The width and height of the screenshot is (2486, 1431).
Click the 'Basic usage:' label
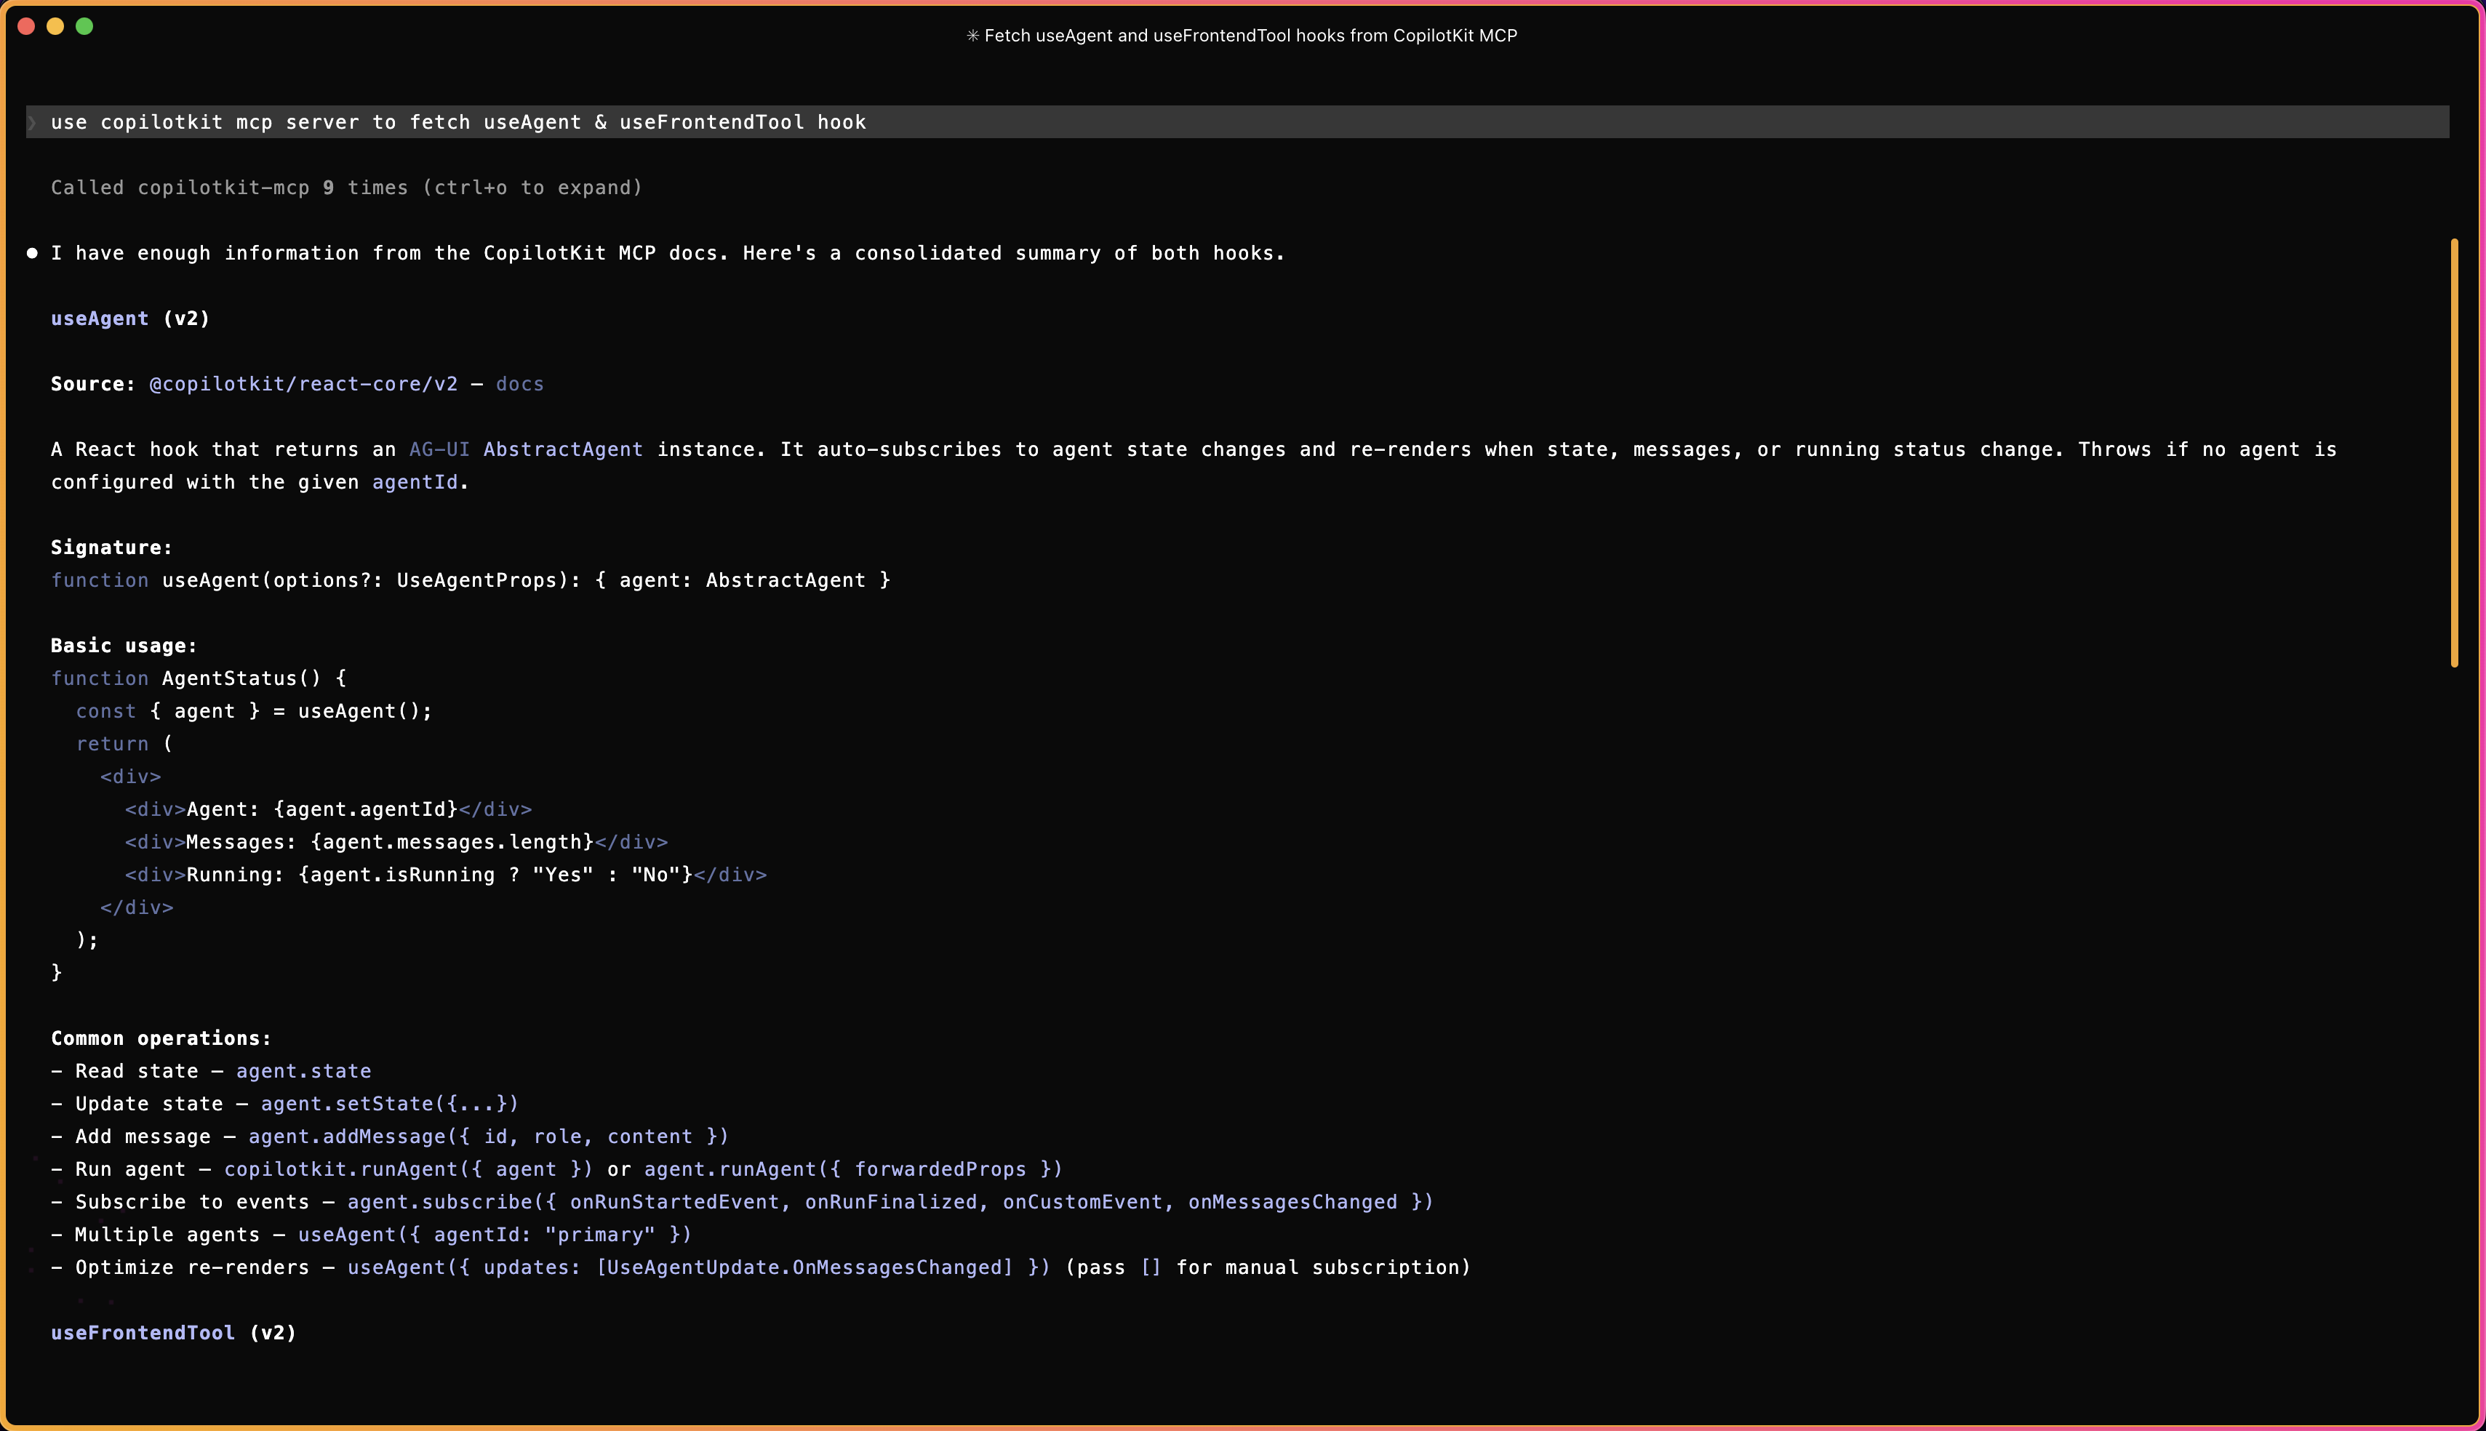[x=124, y=646]
